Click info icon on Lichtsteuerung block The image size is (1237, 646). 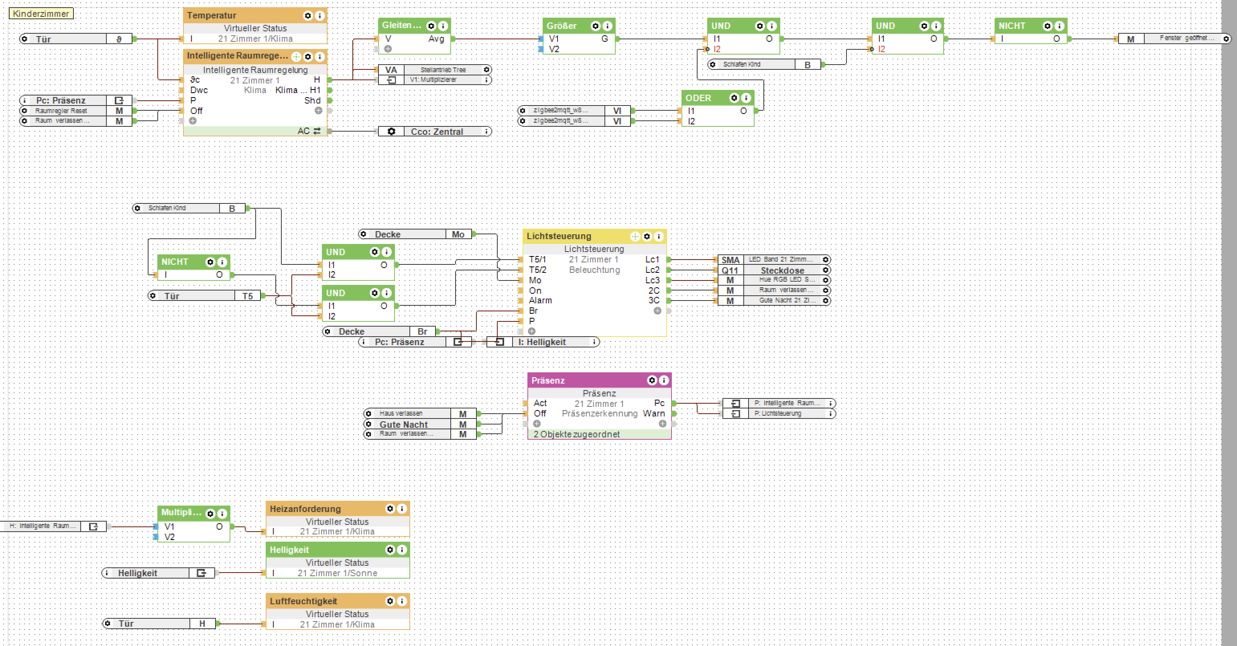click(x=659, y=236)
